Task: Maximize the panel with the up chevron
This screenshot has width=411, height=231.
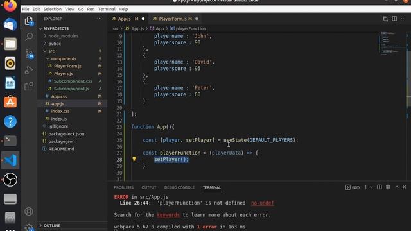Action: pos(397,187)
